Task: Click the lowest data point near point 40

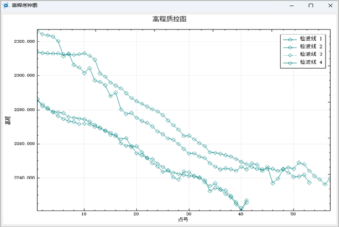Action: tap(241, 209)
